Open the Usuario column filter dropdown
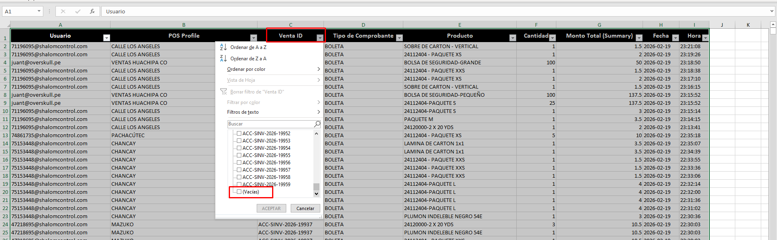The image size is (777, 240). [106, 38]
